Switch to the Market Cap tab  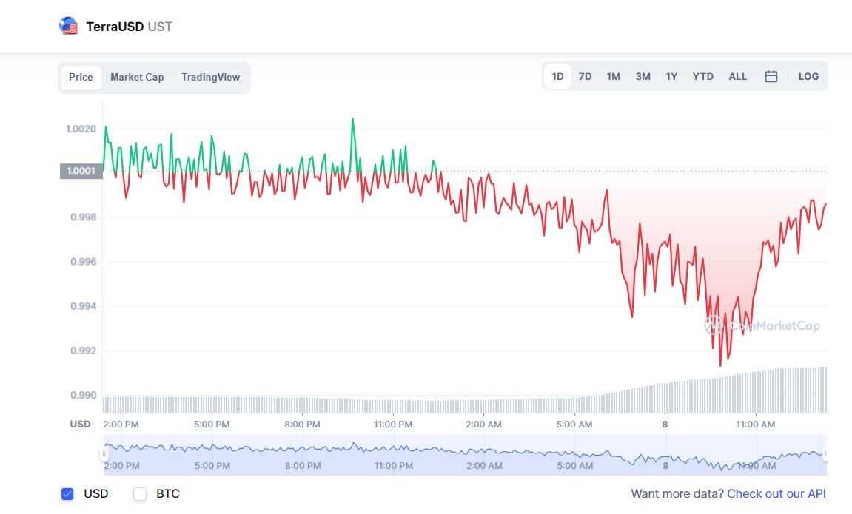(137, 77)
